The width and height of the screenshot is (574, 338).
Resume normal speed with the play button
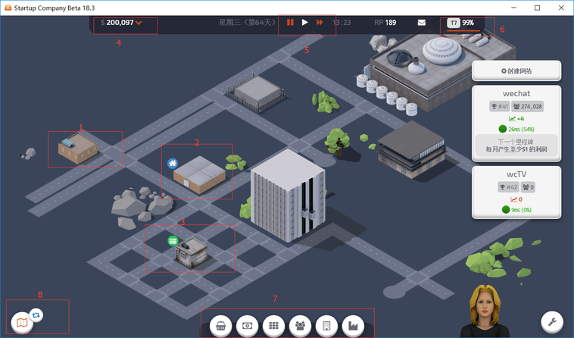click(304, 22)
